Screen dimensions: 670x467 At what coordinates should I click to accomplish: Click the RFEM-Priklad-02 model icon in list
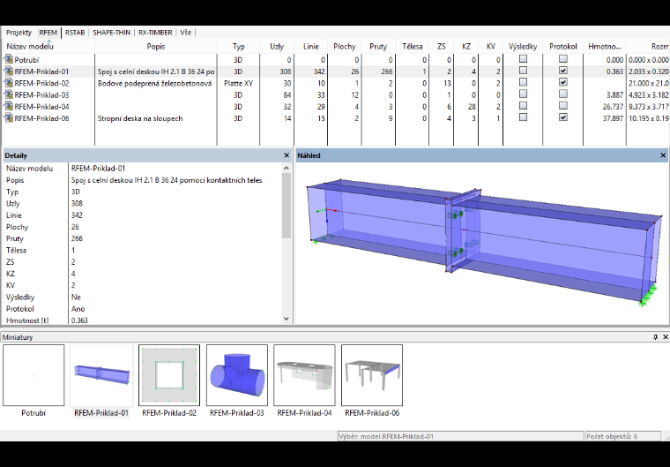[x=9, y=83]
